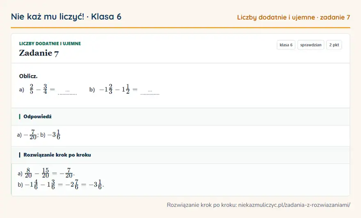Click solution step b) −1 4/6 − 1 3/6
The width and height of the screenshot is (361, 218).
point(61,184)
